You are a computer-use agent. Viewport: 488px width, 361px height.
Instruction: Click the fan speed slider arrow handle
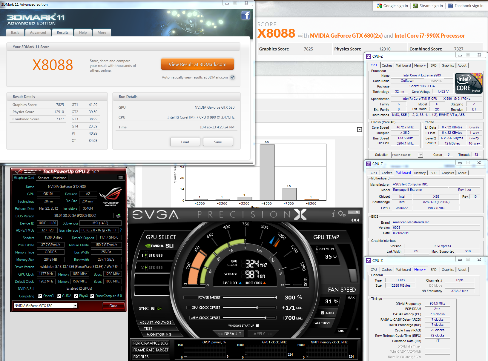357,329
